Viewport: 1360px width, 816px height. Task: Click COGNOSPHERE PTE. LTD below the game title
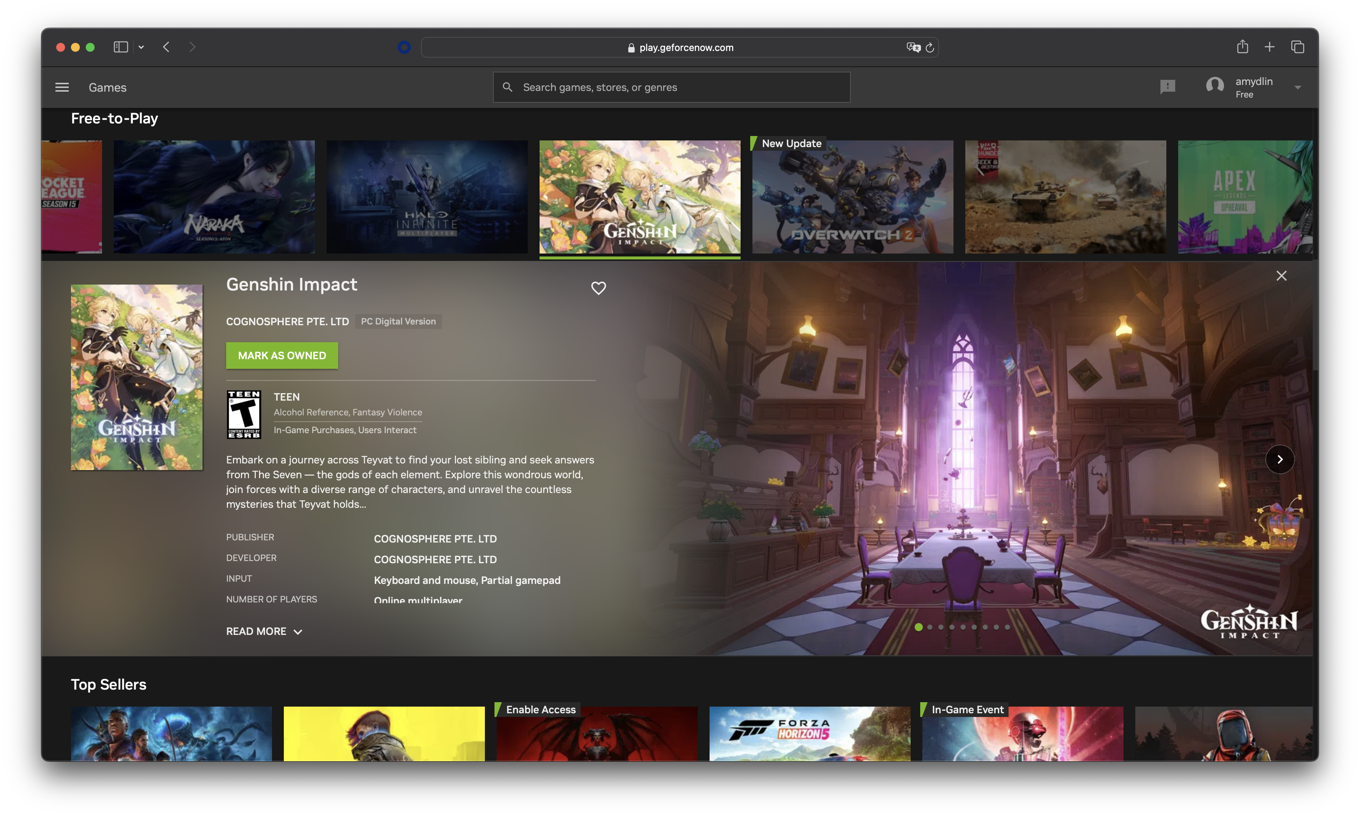pyautogui.click(x=287, y=322)
